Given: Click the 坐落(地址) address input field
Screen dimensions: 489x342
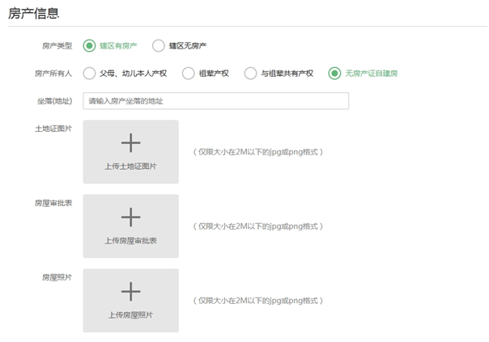Looking at the screenshot, I should coord(216,101).
